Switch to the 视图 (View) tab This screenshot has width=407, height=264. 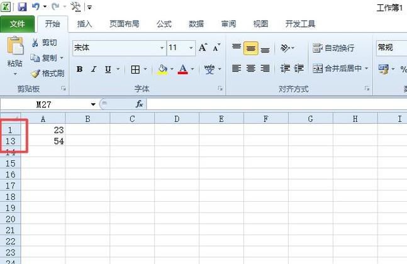[x=260, y=24]
